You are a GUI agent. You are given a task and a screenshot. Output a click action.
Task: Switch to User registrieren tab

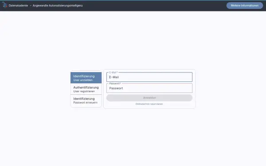(86, 89)
